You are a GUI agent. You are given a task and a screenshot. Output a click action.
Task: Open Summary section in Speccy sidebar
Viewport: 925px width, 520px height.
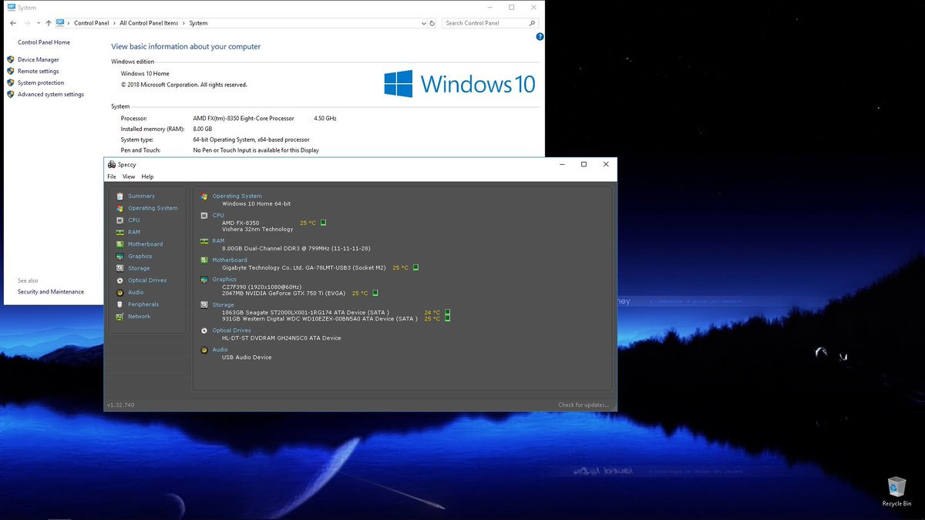click(141, 196)
